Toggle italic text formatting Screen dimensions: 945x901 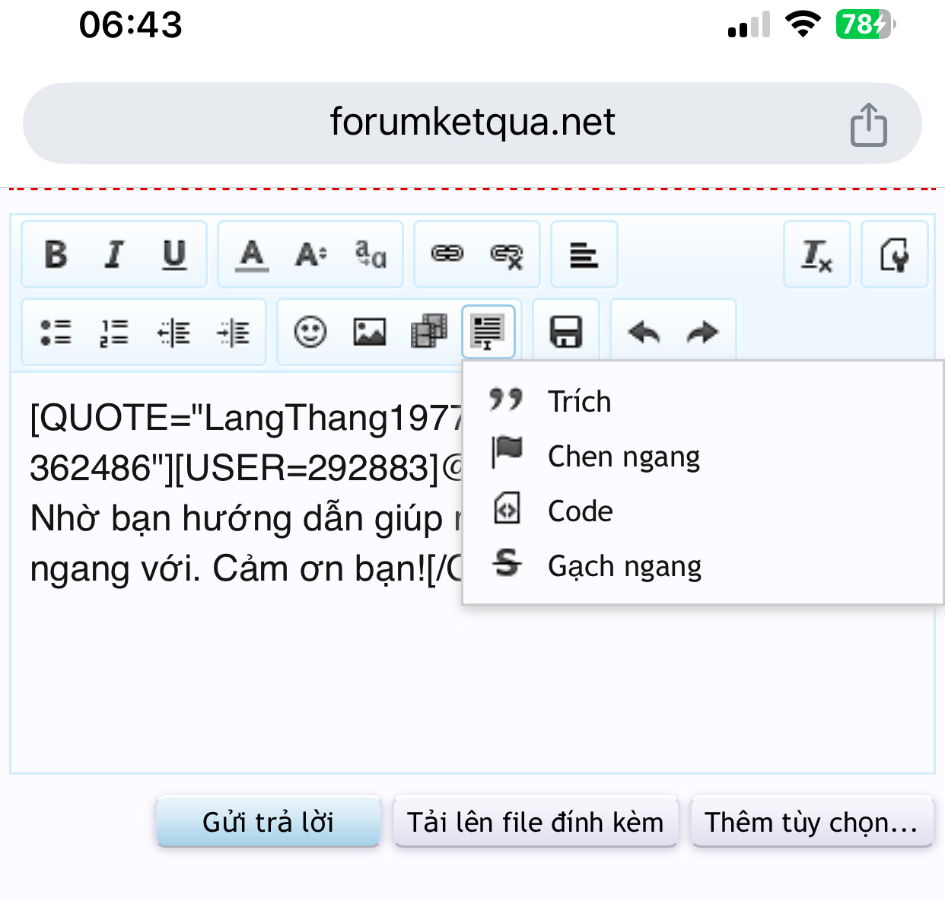click(x=114, y=254)
